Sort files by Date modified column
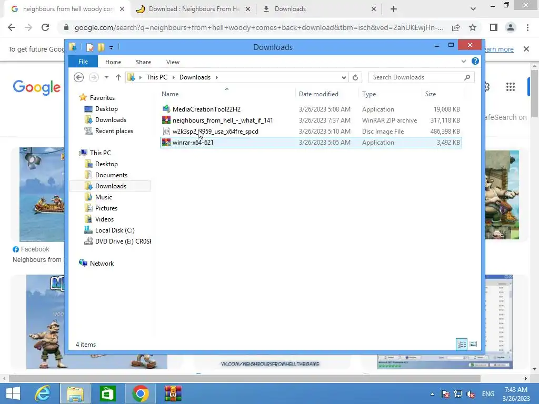Viewport: 539px width, 404px height. click(x=326, y=94)
